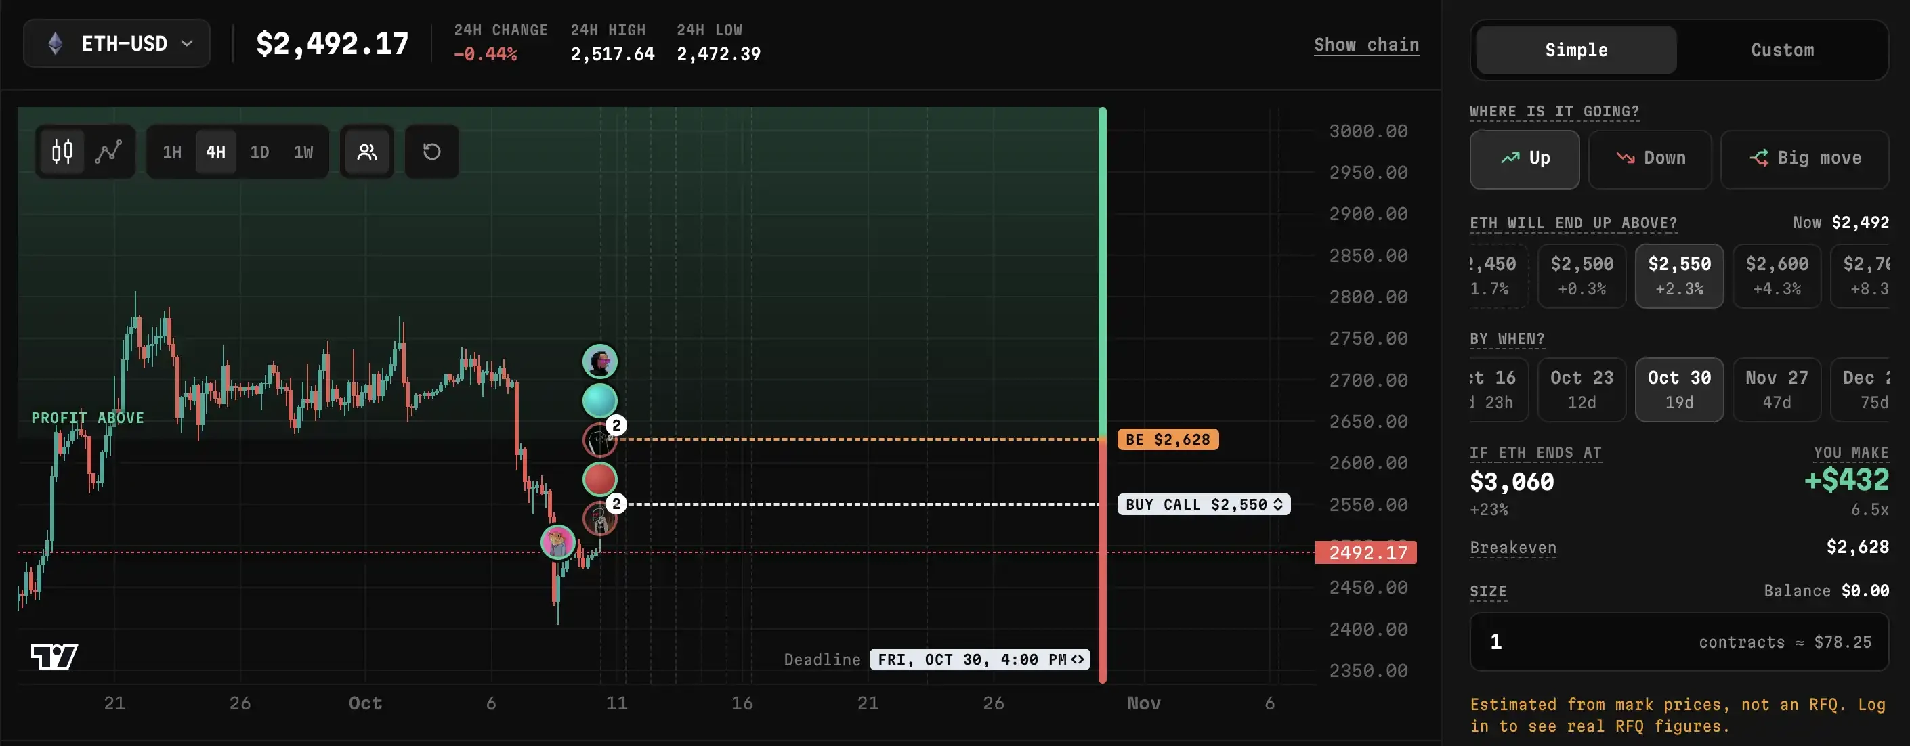Click the green-red deadline vertical bar
The image size is (1910, 746).
(x=1103, y=395)
